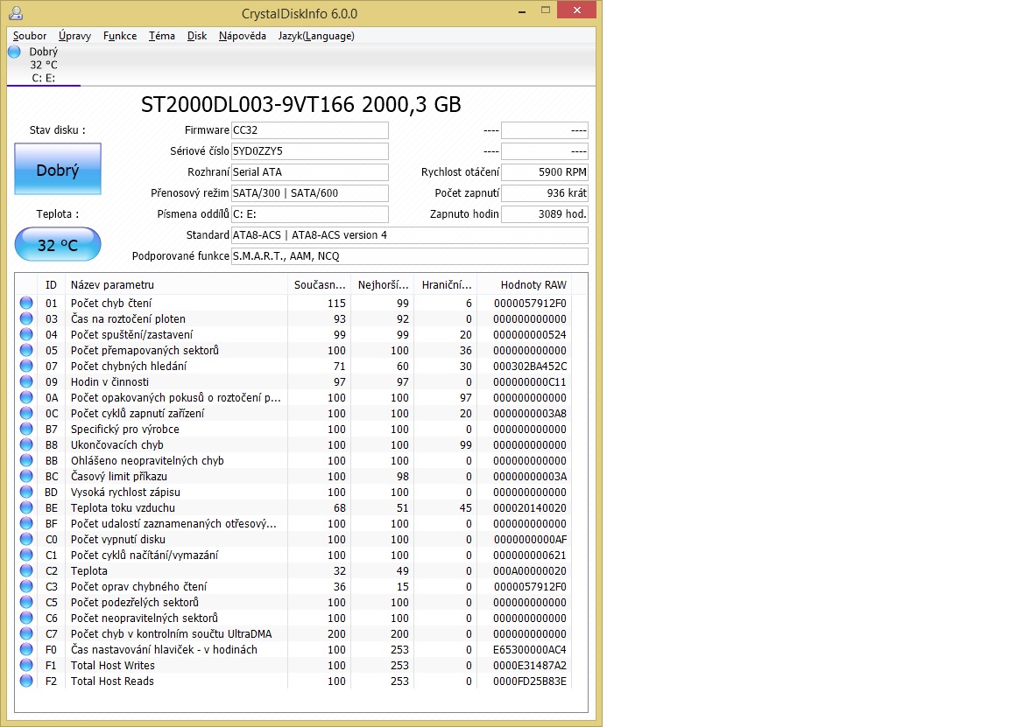Viewport: 1009px width, 727px height.
Task: Click status icon for Počet neopravitelných sektorů
Action: (x=26, y=618)
